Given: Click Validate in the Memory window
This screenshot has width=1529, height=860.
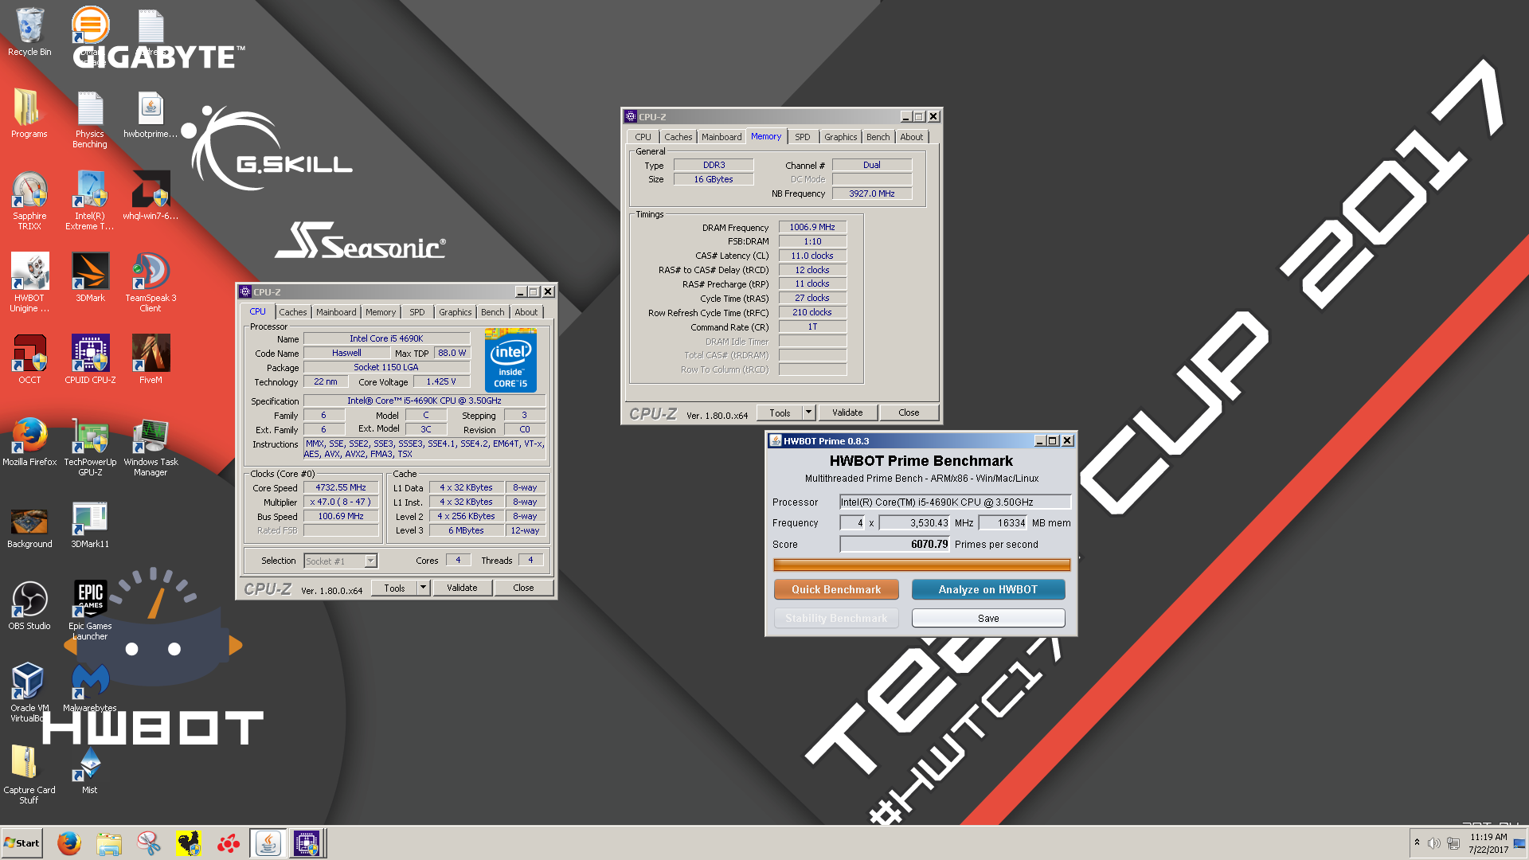Looking at the screenshot, I should 847,412.
